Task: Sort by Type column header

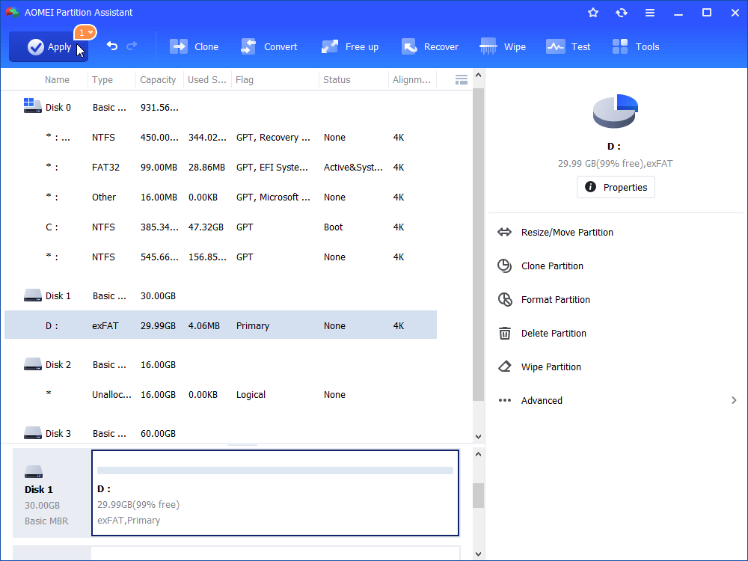Action: pyautogui.click(x=102, y=80)
